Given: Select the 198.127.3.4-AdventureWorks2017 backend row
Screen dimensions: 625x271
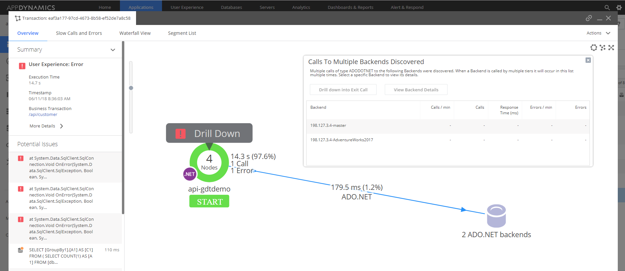Looking at the screenshot, I should [448, 140].
